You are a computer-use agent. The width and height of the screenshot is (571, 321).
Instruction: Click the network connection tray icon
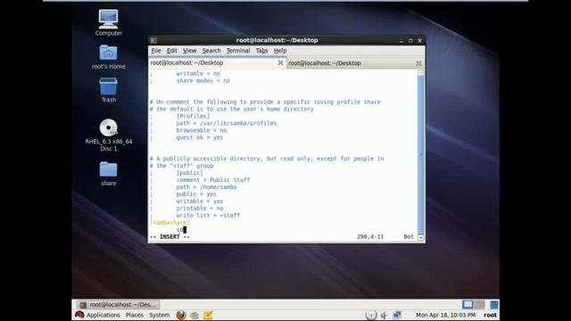397,315
